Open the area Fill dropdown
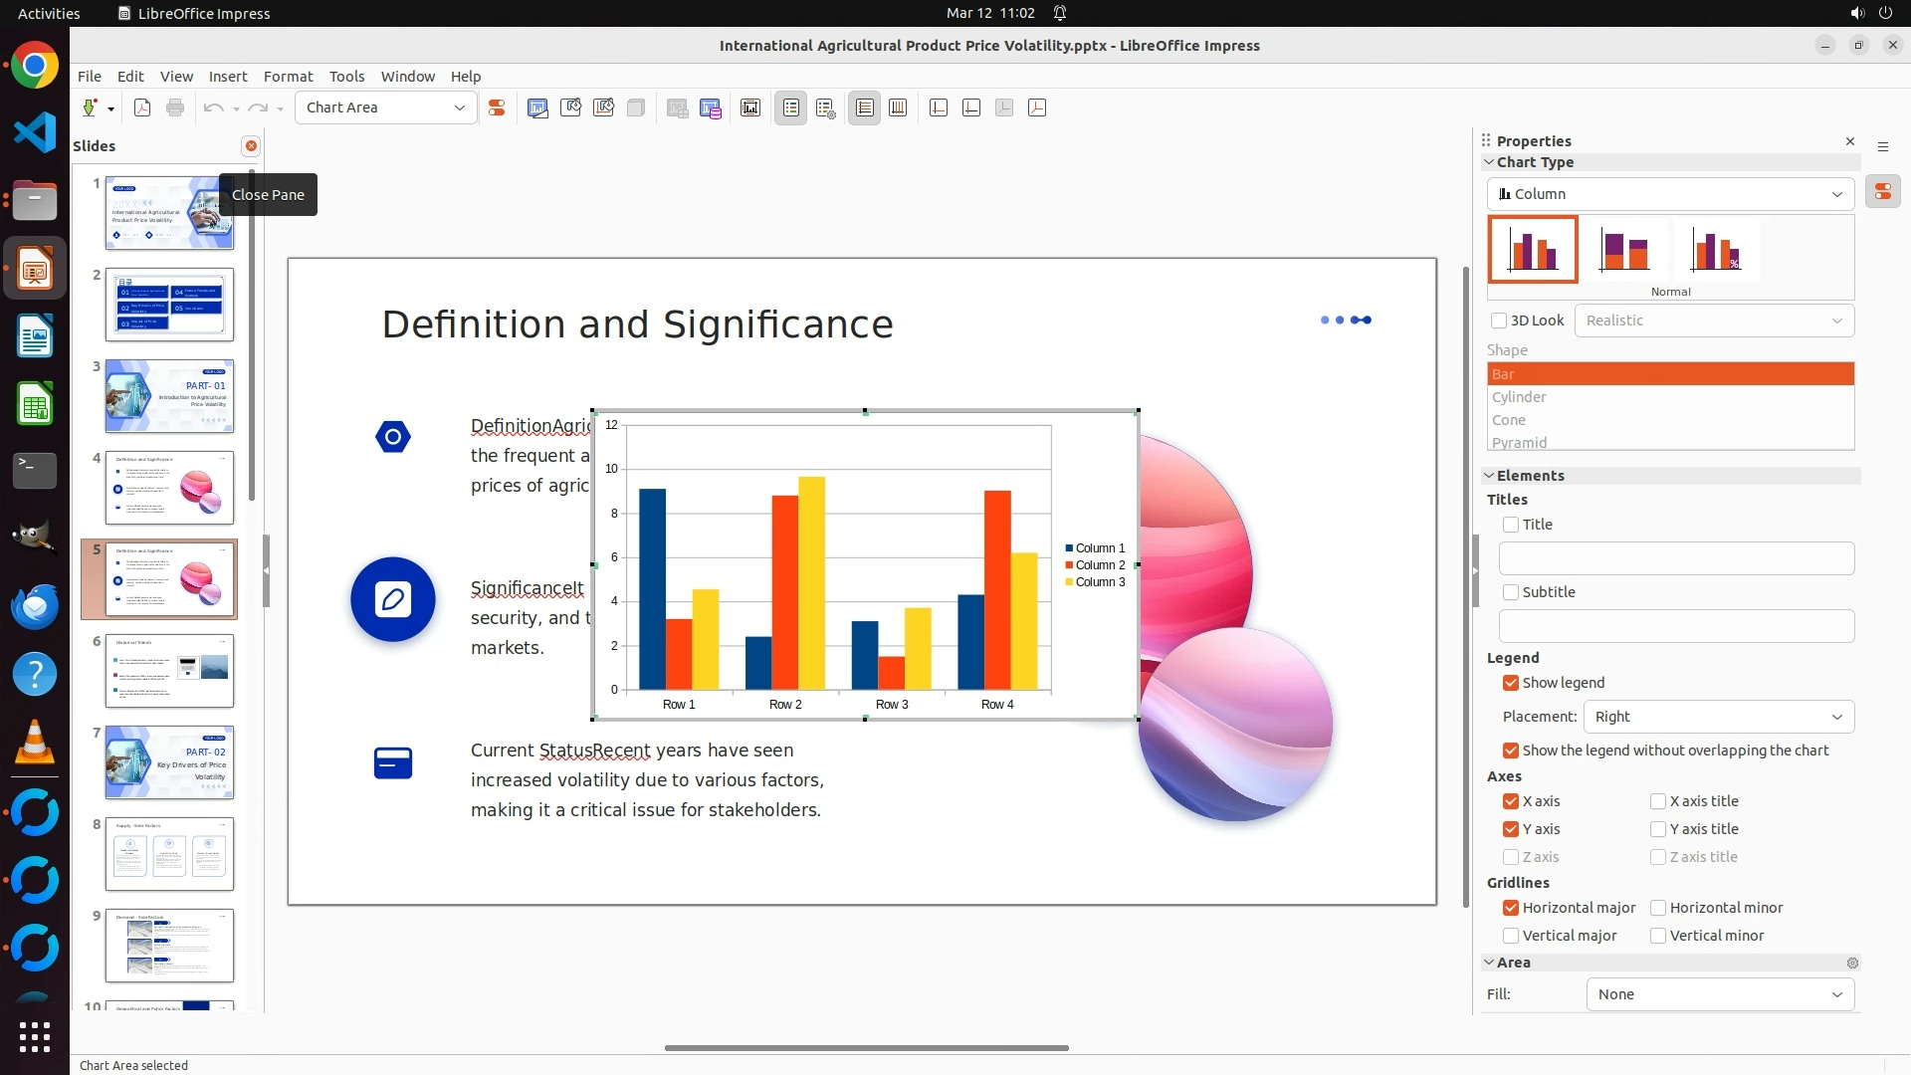Viewport: 1911px width, 1075px height. pyautogui.click(x=1720, y=994)
